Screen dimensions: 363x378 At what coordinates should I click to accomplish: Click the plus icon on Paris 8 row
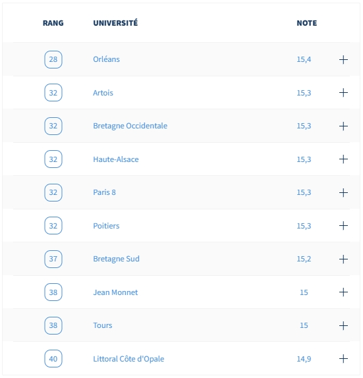point(343,192)
